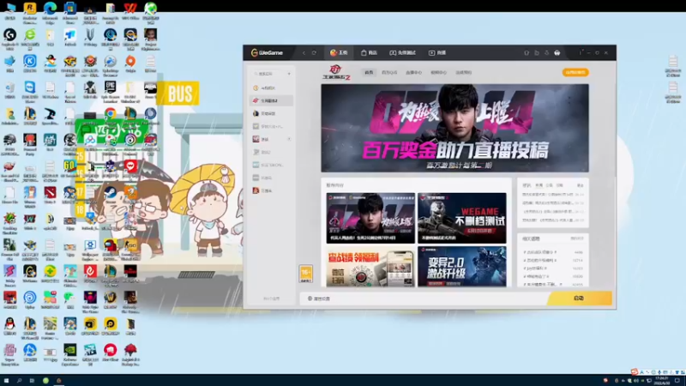The width and height of the screenshot is (686, 386).
Task: Open the TeamViewer desktop icon
Action: coord(30,91)
